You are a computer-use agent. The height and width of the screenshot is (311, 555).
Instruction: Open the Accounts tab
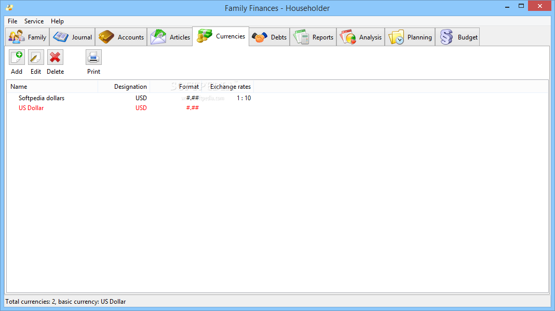(x=121, y=37)
